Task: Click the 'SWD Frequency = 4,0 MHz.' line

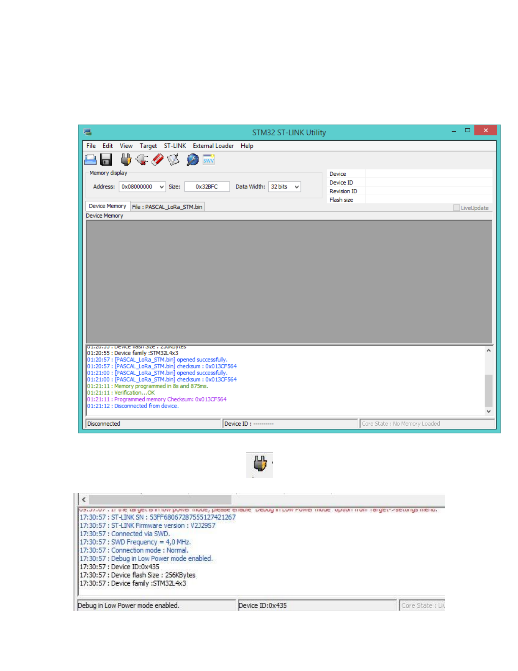Action: point(135,542)
